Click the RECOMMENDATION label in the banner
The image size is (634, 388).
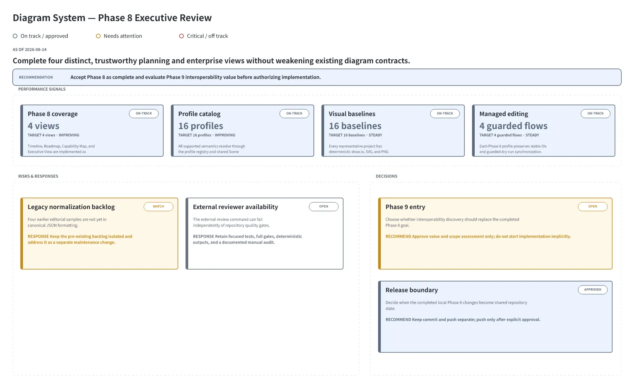click(36, 78)
